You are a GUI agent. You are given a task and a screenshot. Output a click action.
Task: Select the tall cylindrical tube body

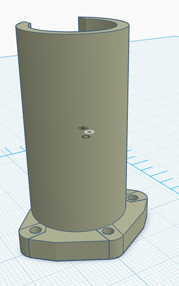73,124
